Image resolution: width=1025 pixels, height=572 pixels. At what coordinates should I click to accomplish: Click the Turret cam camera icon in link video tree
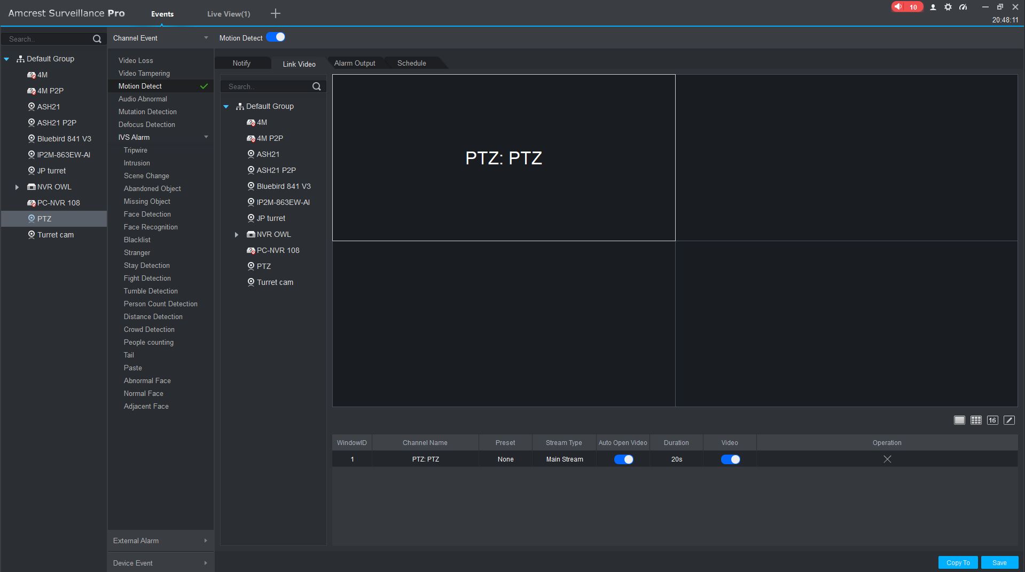tap(251, 282)
